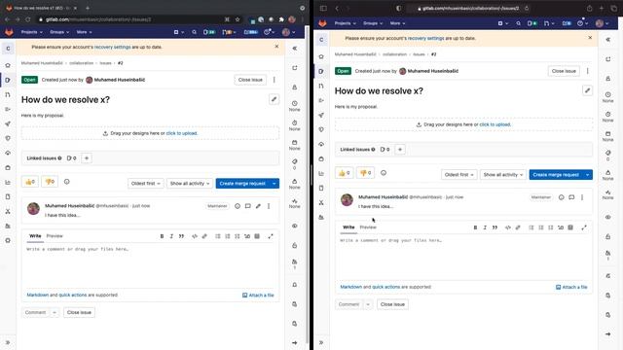Click comment text area in left window

click(x=150, y=265)
